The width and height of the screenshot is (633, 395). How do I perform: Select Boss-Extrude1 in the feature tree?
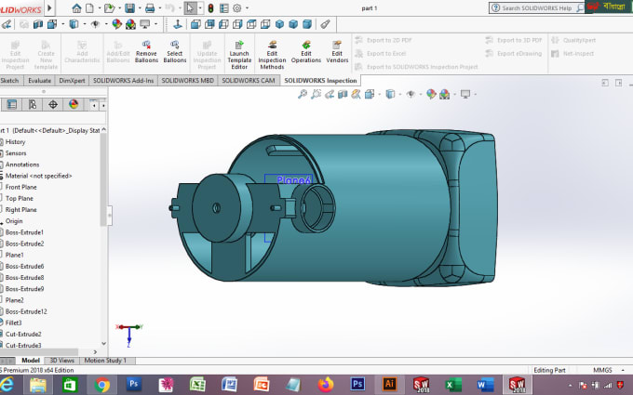pyautogui.click(x=24, y=232)
